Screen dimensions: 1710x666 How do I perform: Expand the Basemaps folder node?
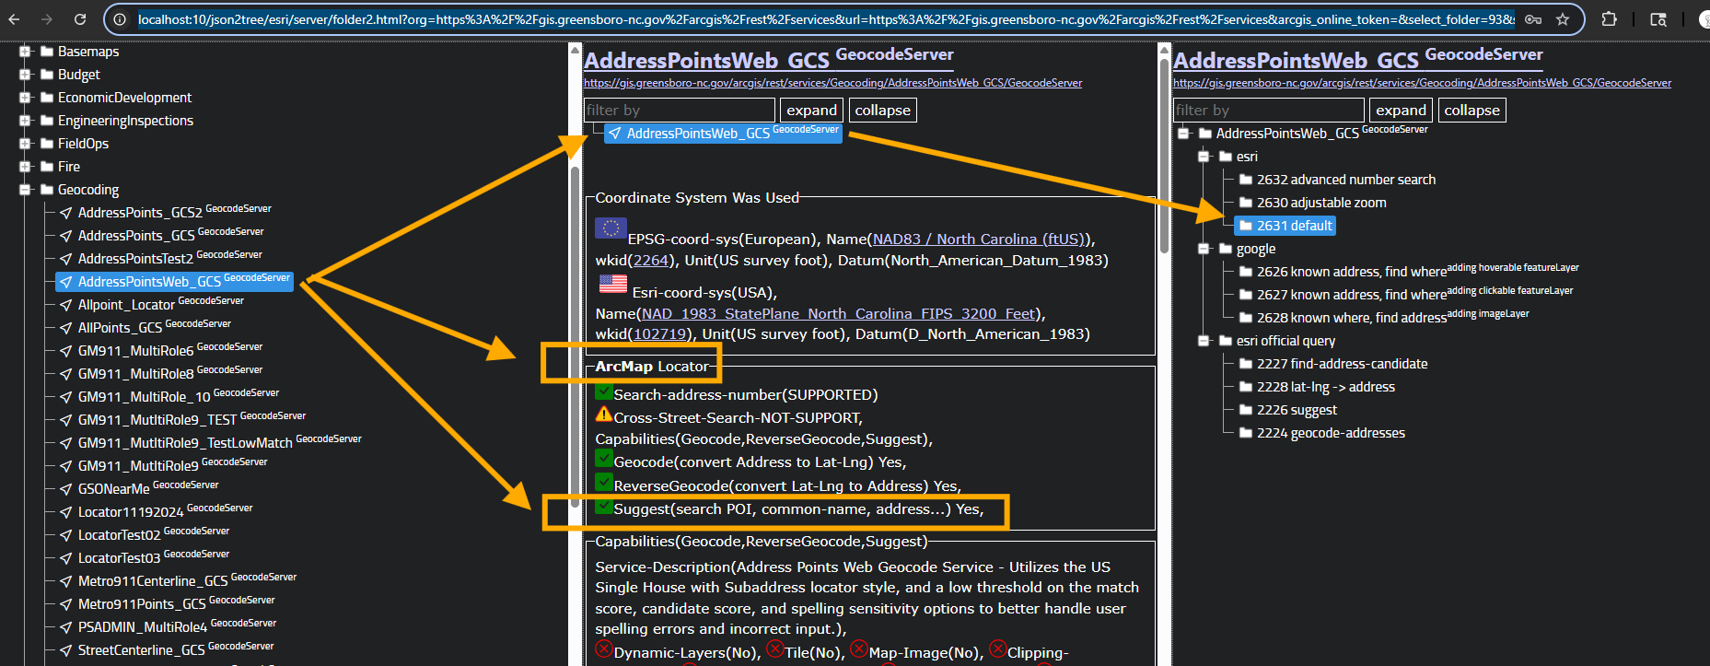pyautogui.click(x=25, y=52)
